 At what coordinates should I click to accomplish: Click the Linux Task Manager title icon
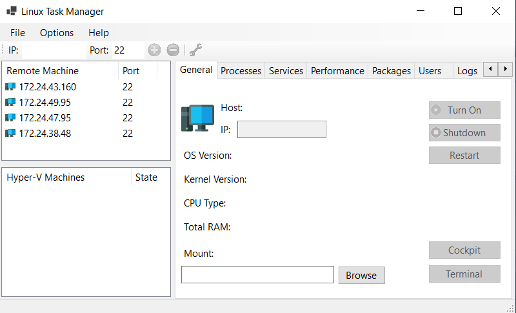point(12,12)
